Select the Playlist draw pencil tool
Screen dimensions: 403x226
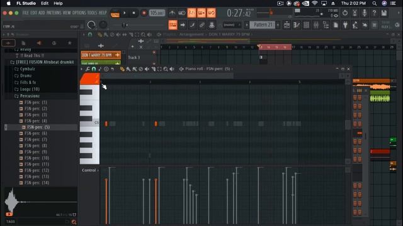click(99, 35)
